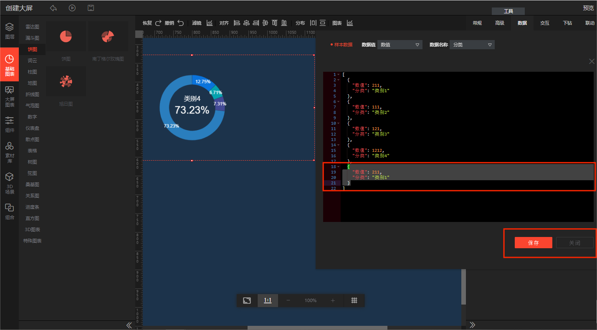
Task: Click the 滤镜 filter chart icon
Action: (x=210, y=23)
